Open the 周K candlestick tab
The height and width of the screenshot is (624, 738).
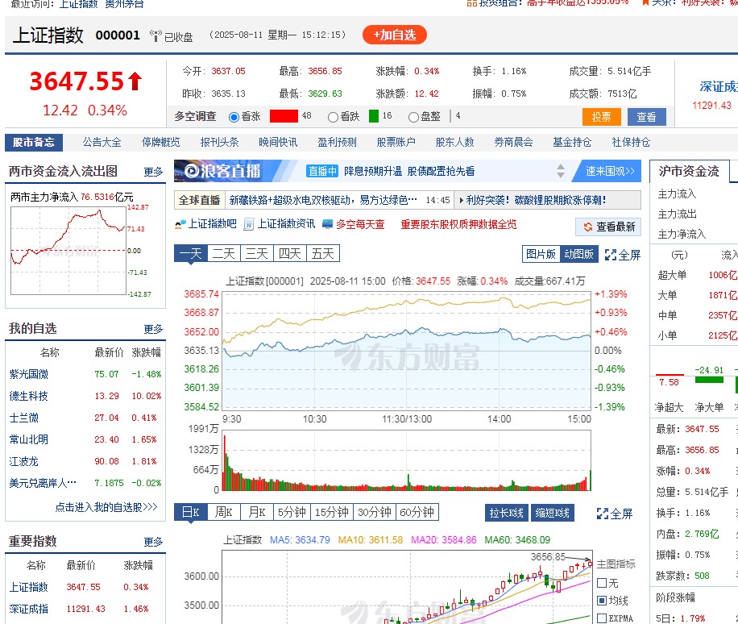click(224, 513)
